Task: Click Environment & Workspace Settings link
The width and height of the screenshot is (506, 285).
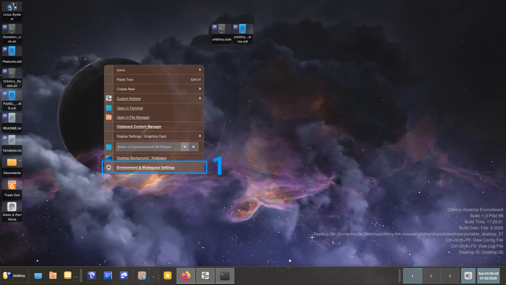Action: click(x=145, y=167)
